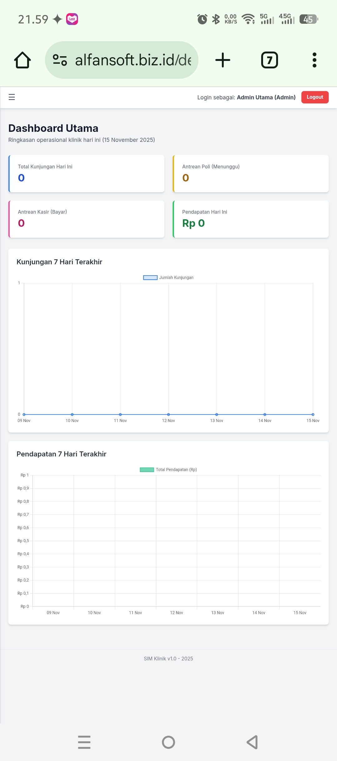Tap the browser home icon
The height and width of the screenshot is (761, 337).
(x=22, y=60)
